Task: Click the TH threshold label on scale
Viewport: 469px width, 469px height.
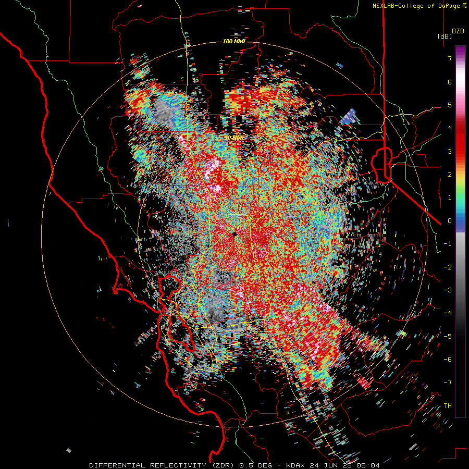Action: [448, 406]
